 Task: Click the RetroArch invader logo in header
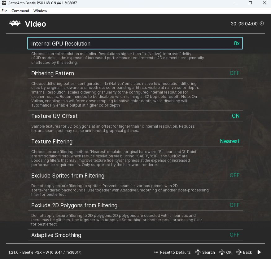coord(15,24)
